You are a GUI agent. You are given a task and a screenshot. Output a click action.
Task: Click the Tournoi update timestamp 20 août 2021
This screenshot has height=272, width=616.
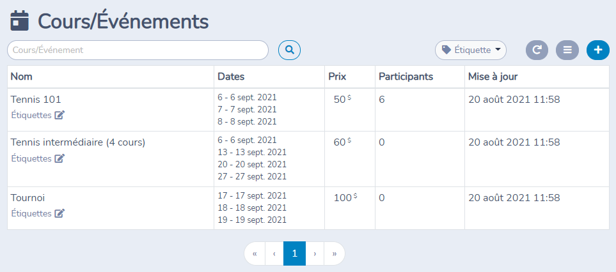tap(514, 198)
